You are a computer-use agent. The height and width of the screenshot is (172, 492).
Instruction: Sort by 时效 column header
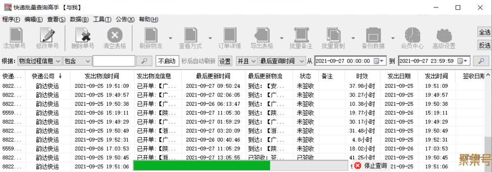pos(362,76)
